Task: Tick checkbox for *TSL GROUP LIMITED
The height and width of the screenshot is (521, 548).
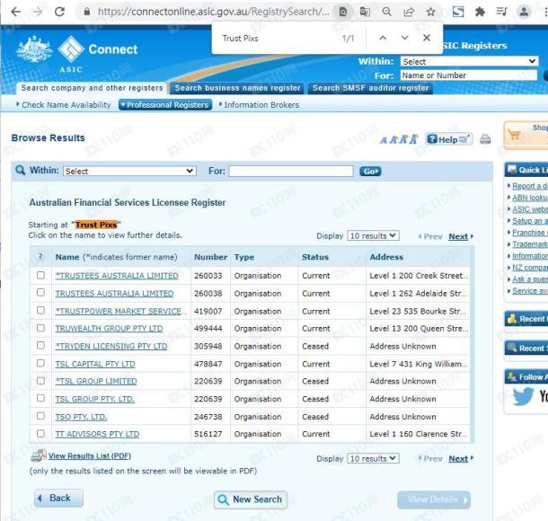Action: tap(40, 381)
